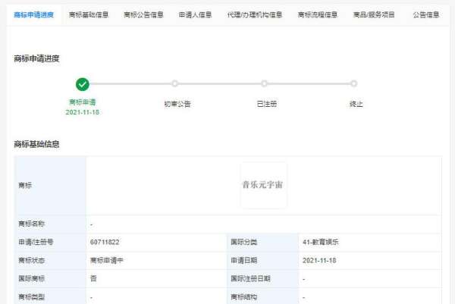Click the green checkmark progress step icon
Image resolution: width=455 pixels, height=304 pixels.
pos(83,84)
